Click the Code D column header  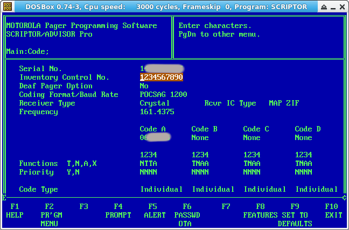(x=308, y=129)
